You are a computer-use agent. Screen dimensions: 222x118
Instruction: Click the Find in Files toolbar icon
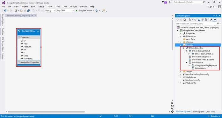tap(104, 10)
